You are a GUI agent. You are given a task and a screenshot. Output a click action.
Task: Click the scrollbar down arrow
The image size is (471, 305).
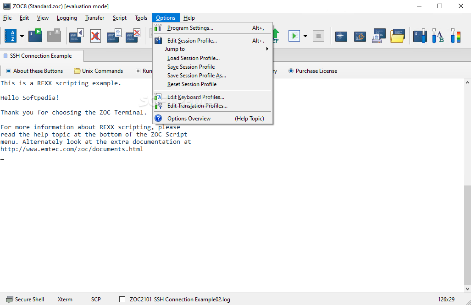(467, 289)
